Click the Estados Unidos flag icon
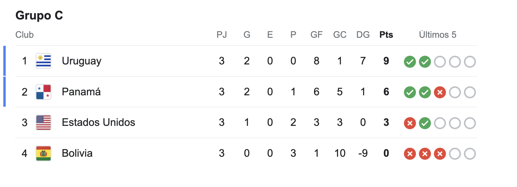Screen dimensions: 517x187 coord(43,122)
